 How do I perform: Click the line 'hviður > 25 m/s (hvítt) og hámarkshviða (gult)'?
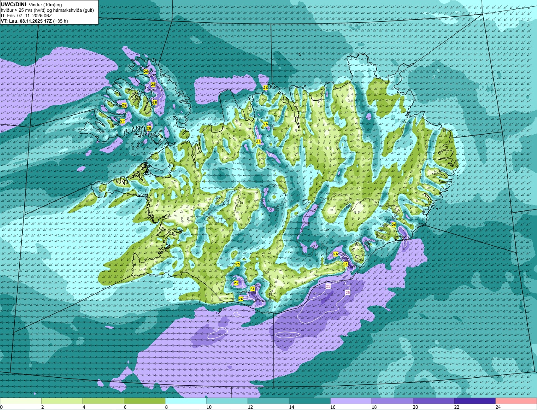[x=47, y=10]
